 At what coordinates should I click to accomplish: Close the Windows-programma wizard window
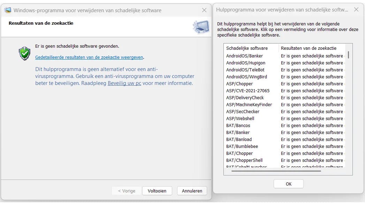204,10
